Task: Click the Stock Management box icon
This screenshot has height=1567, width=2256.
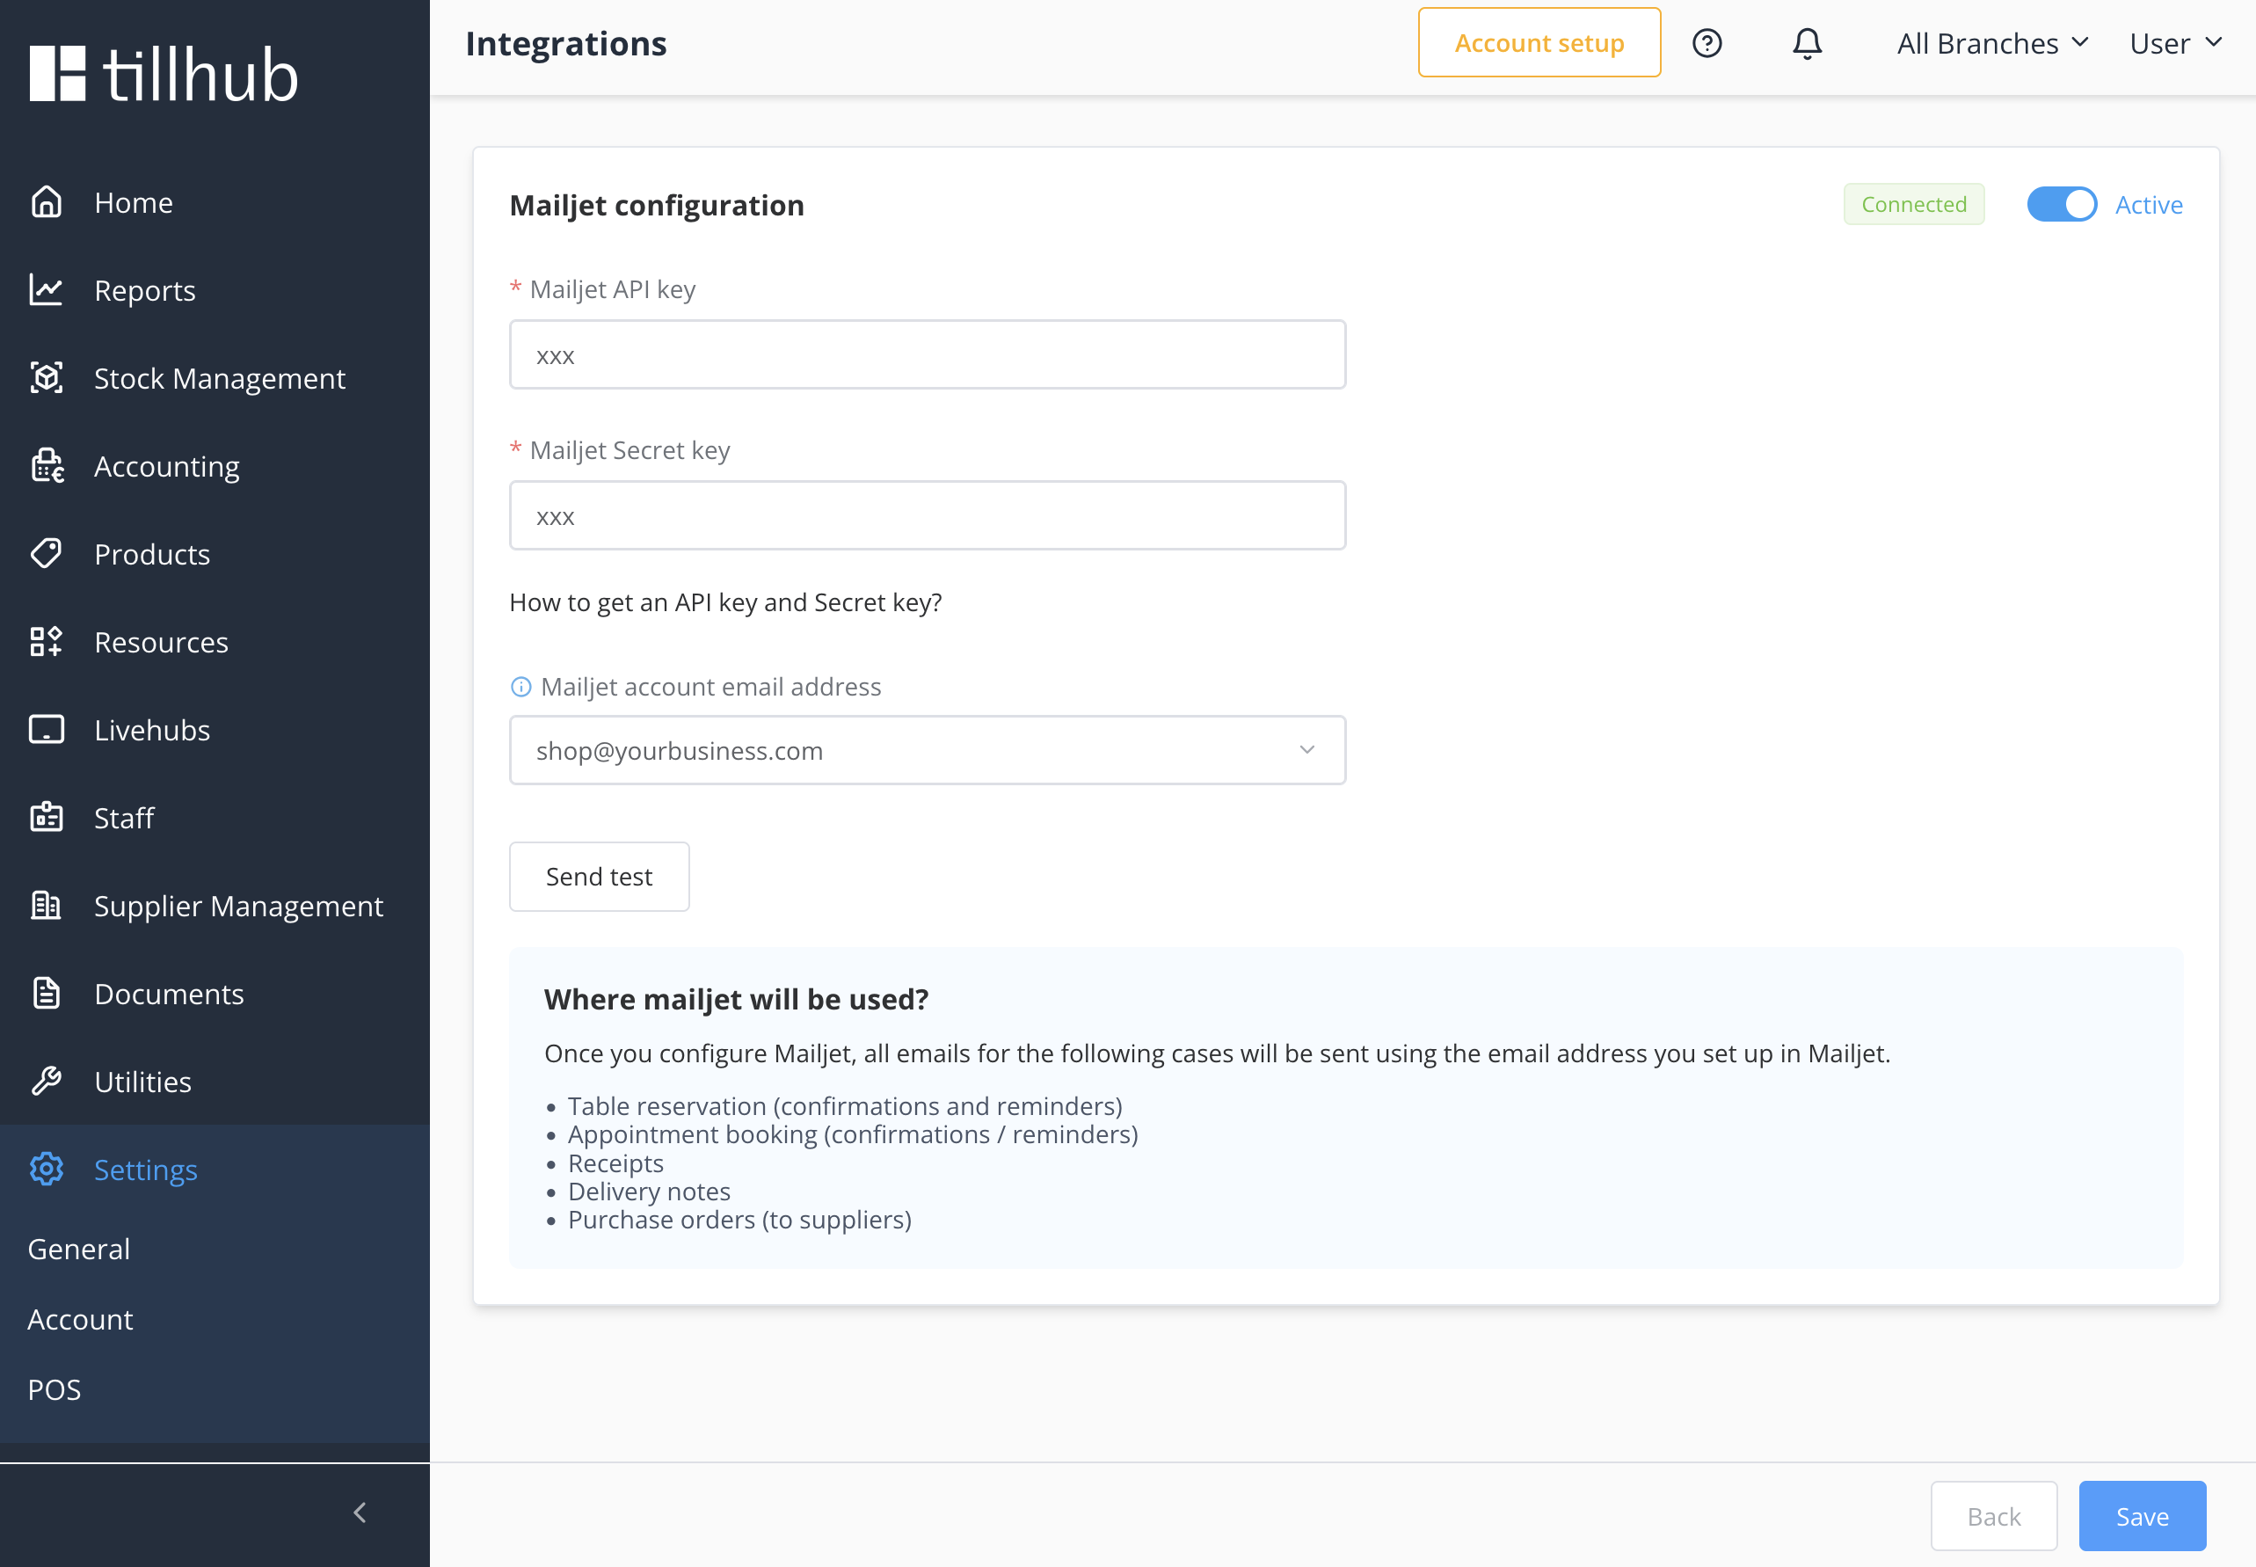Action: (x=46, y=378)
